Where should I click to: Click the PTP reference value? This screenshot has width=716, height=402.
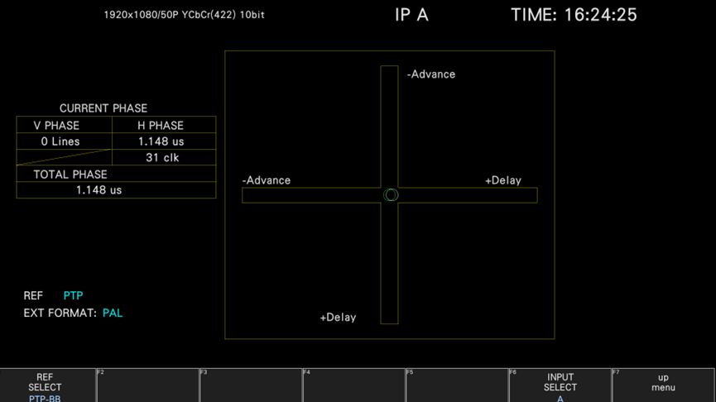click(x=73, y=295)
